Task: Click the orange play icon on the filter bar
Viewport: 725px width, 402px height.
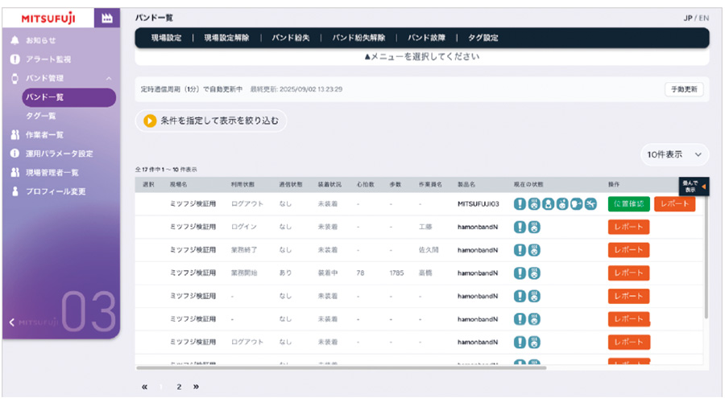Action: [150, 121]
